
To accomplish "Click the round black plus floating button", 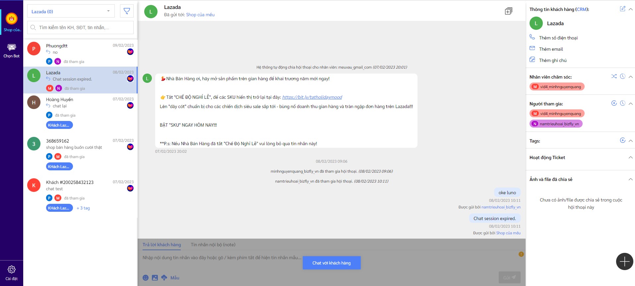I will click(x=625, y=261).
